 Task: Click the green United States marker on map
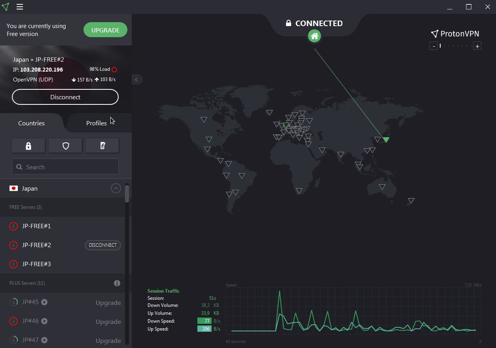coord(209,139)
